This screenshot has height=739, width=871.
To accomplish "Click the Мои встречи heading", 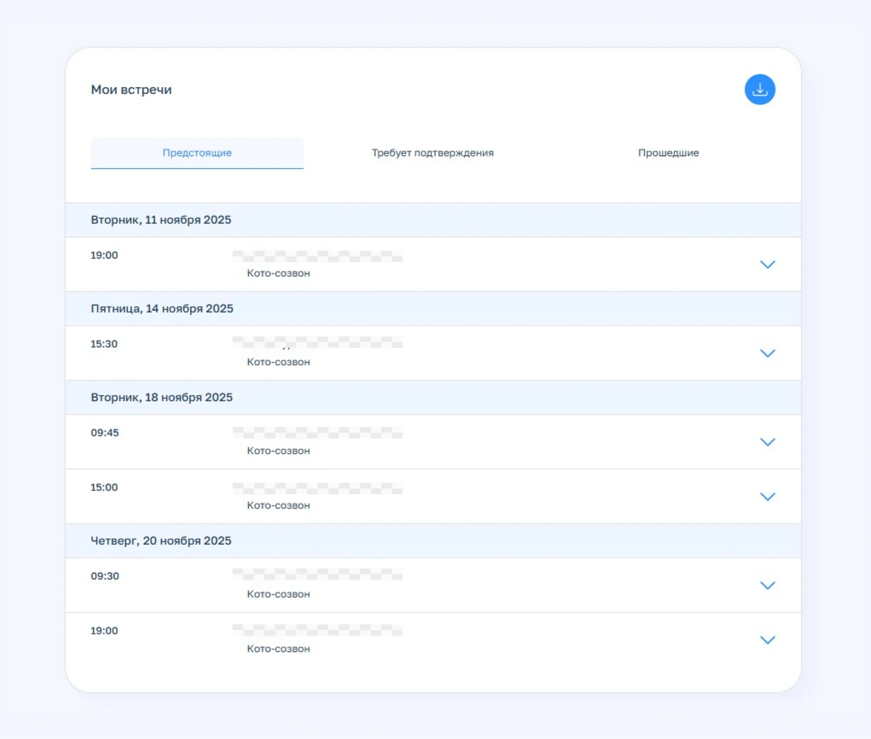I will coord(131,90).
